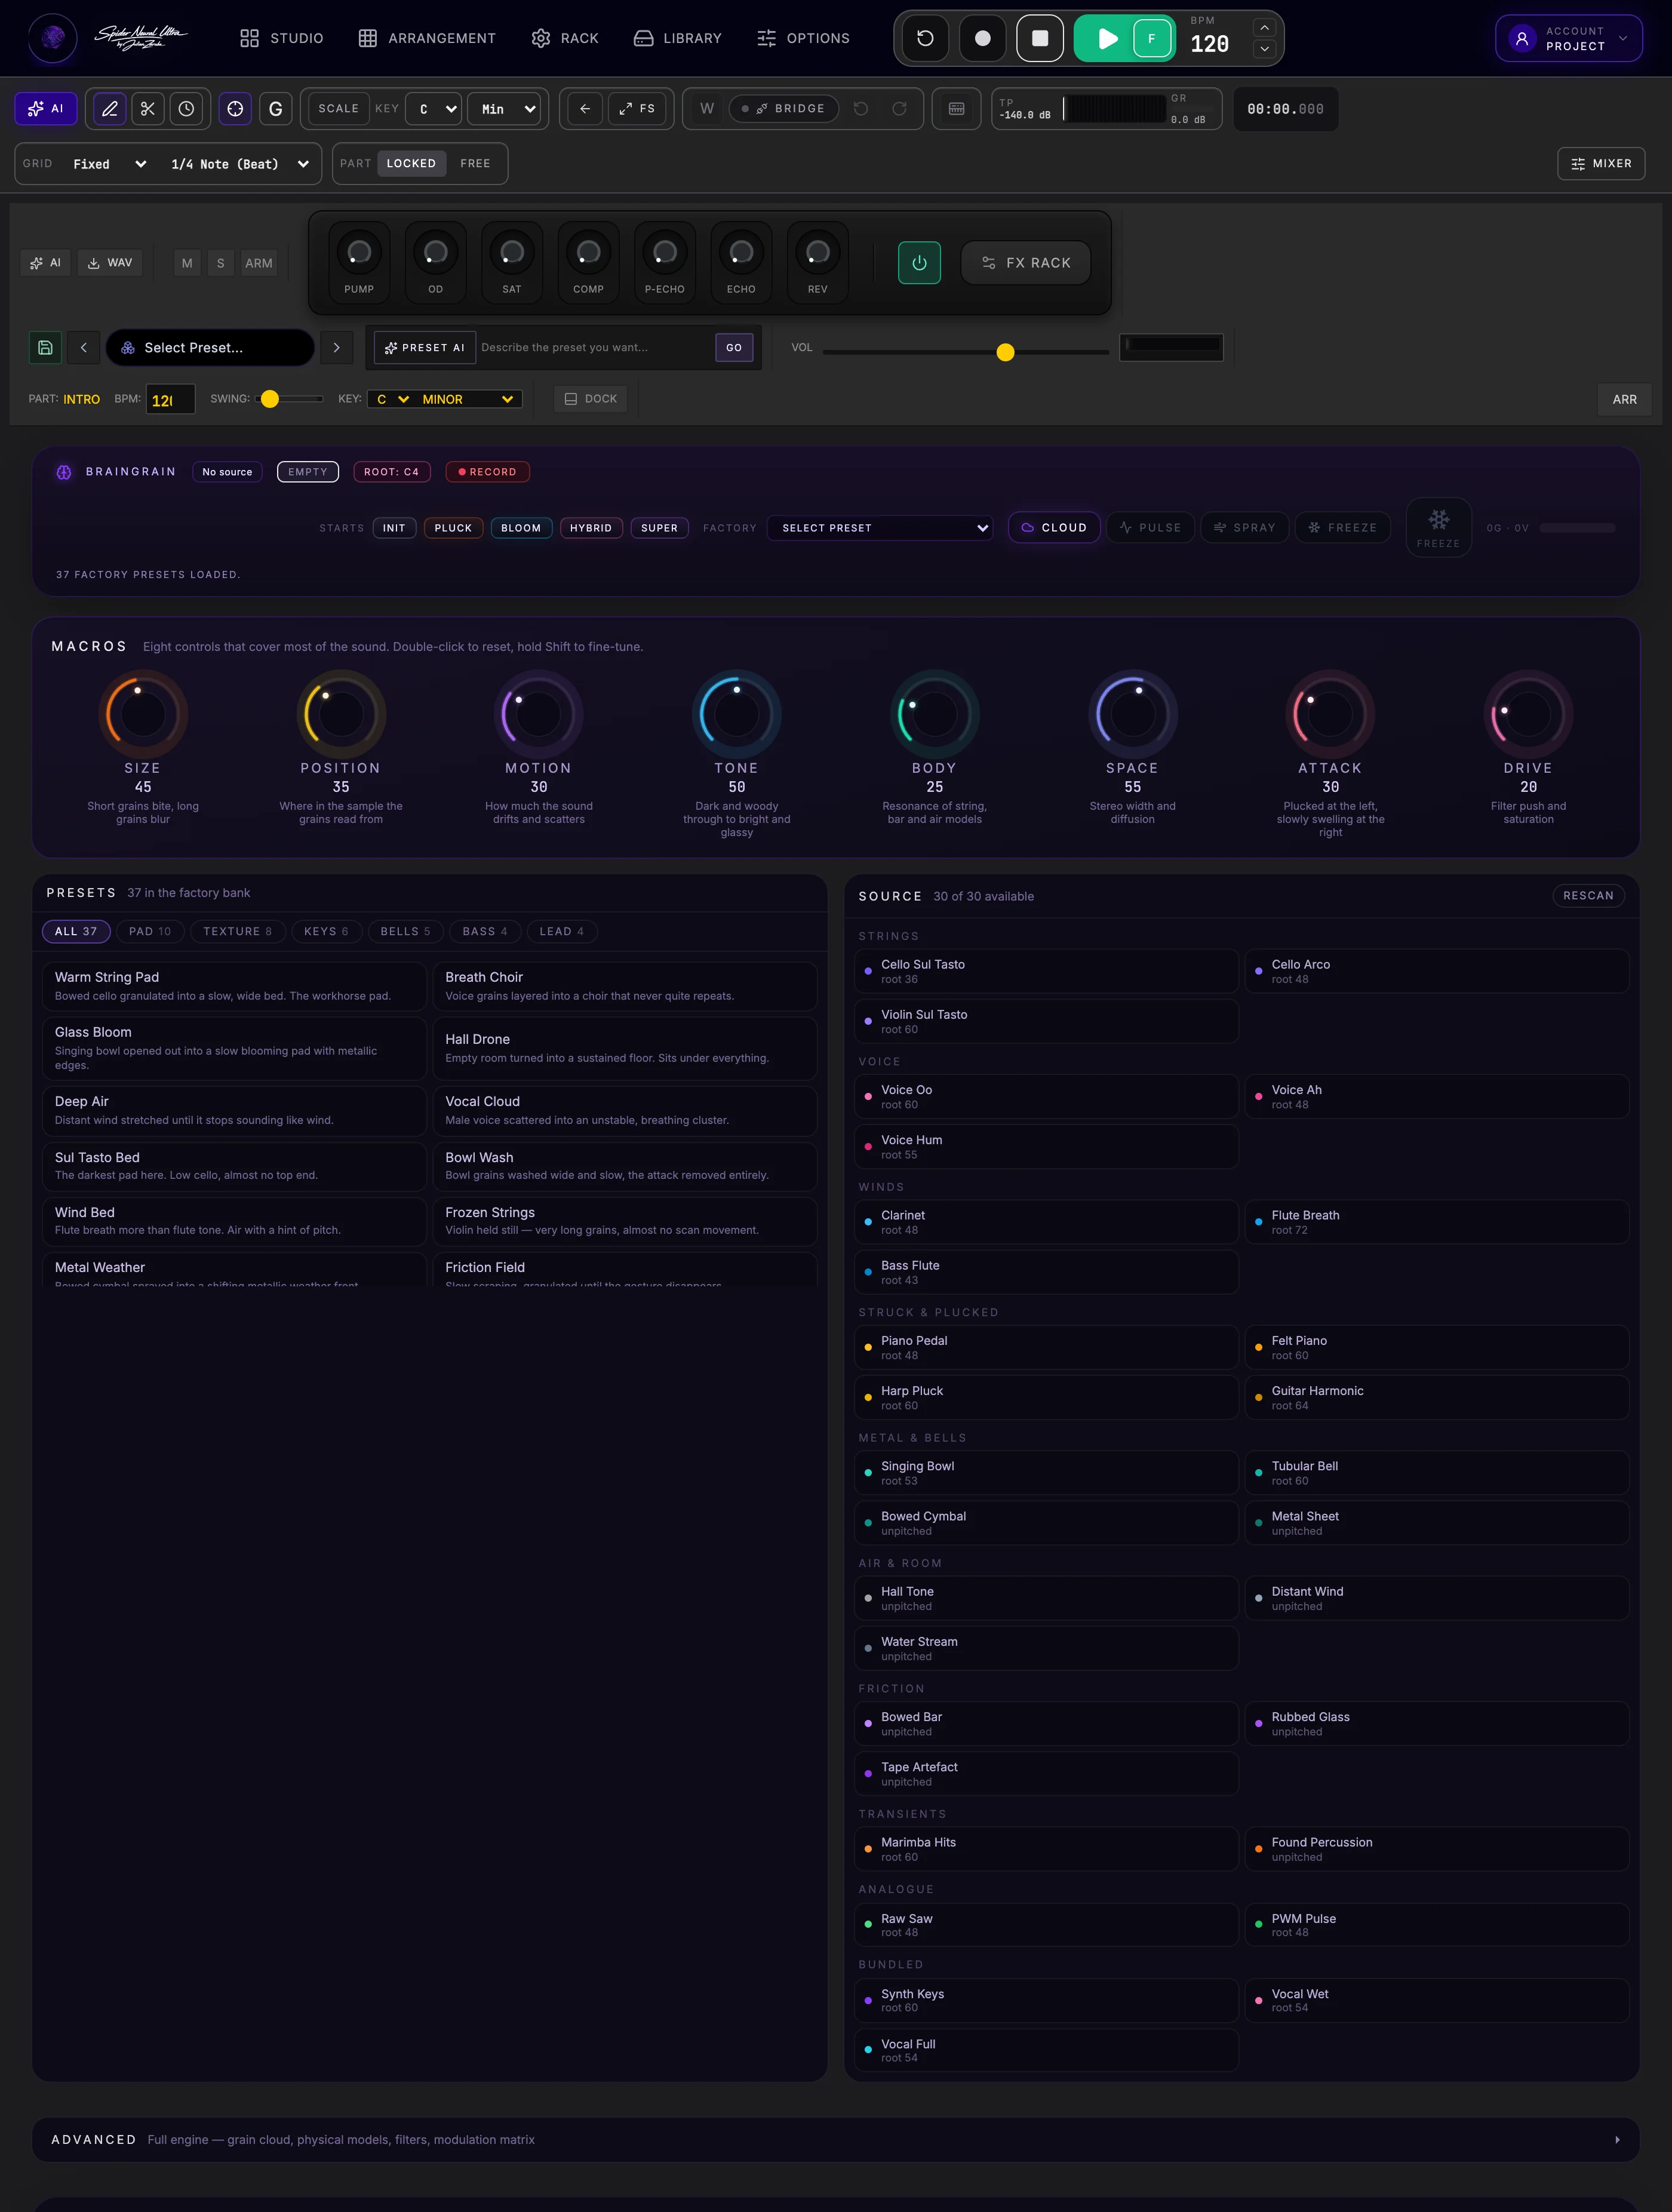1672x2212 pixels.
Task: Open the scale key C dropdown
Action: tap(433, 109)
